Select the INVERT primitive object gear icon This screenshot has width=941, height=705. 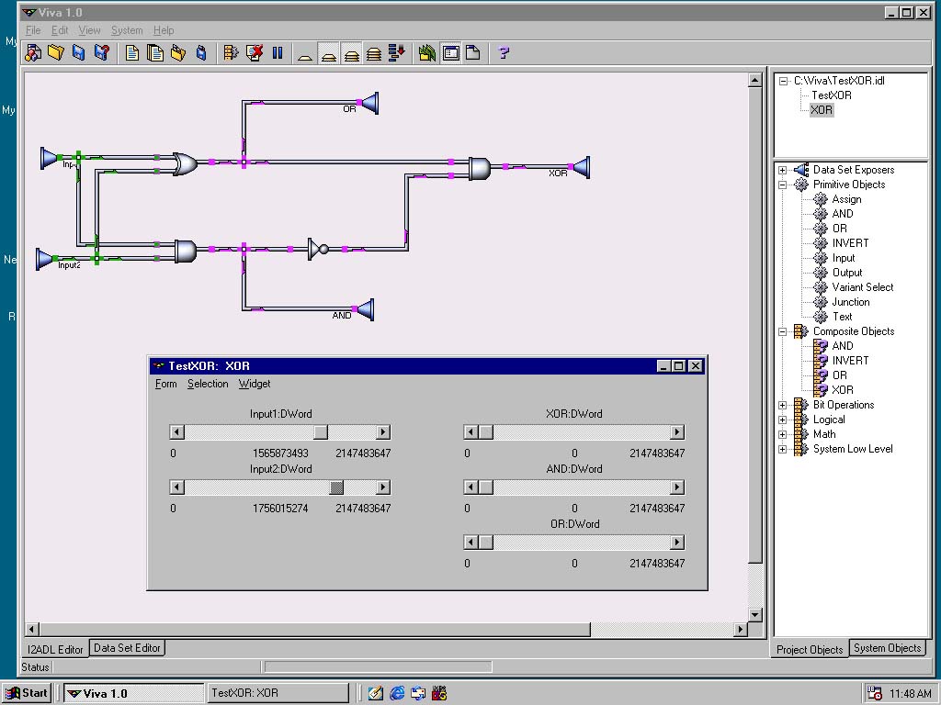point(821,243)
